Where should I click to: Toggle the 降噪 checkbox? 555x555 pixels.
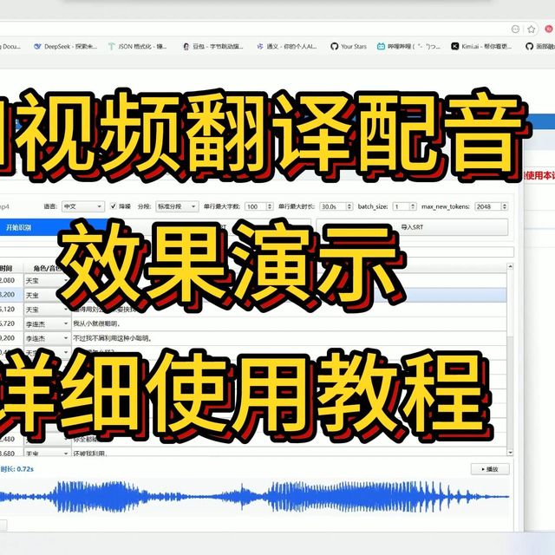[114, 206]
